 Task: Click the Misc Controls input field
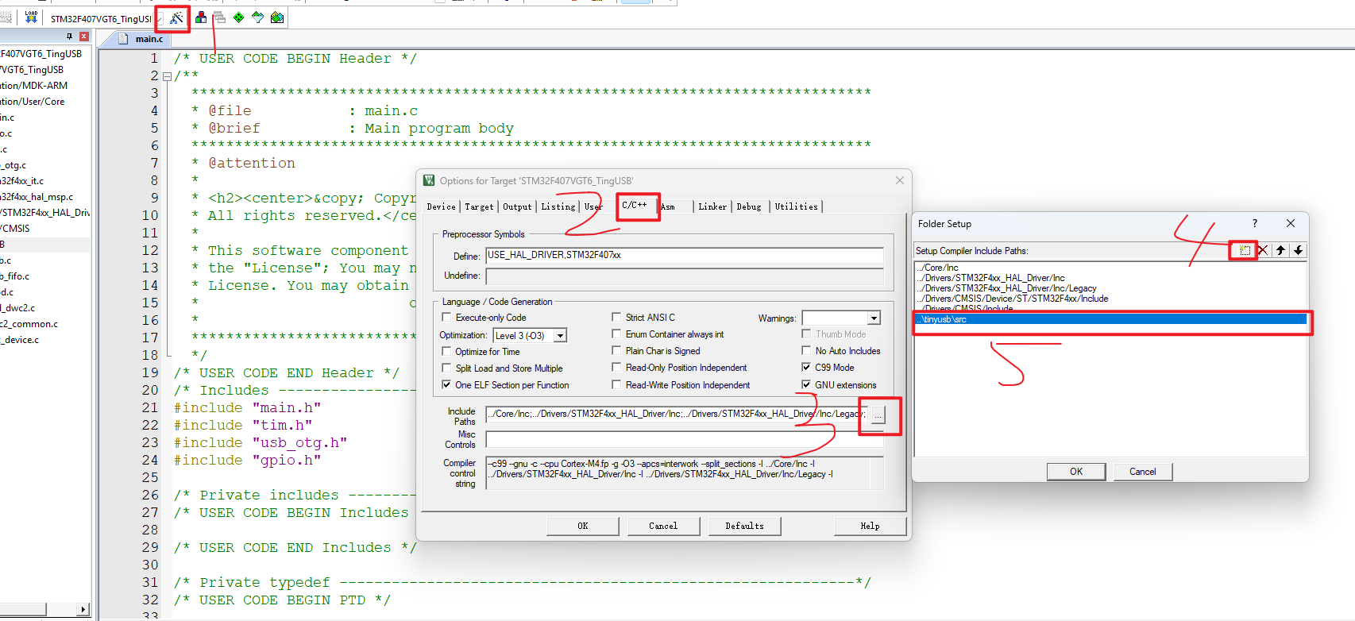click(x=685, y=439)
